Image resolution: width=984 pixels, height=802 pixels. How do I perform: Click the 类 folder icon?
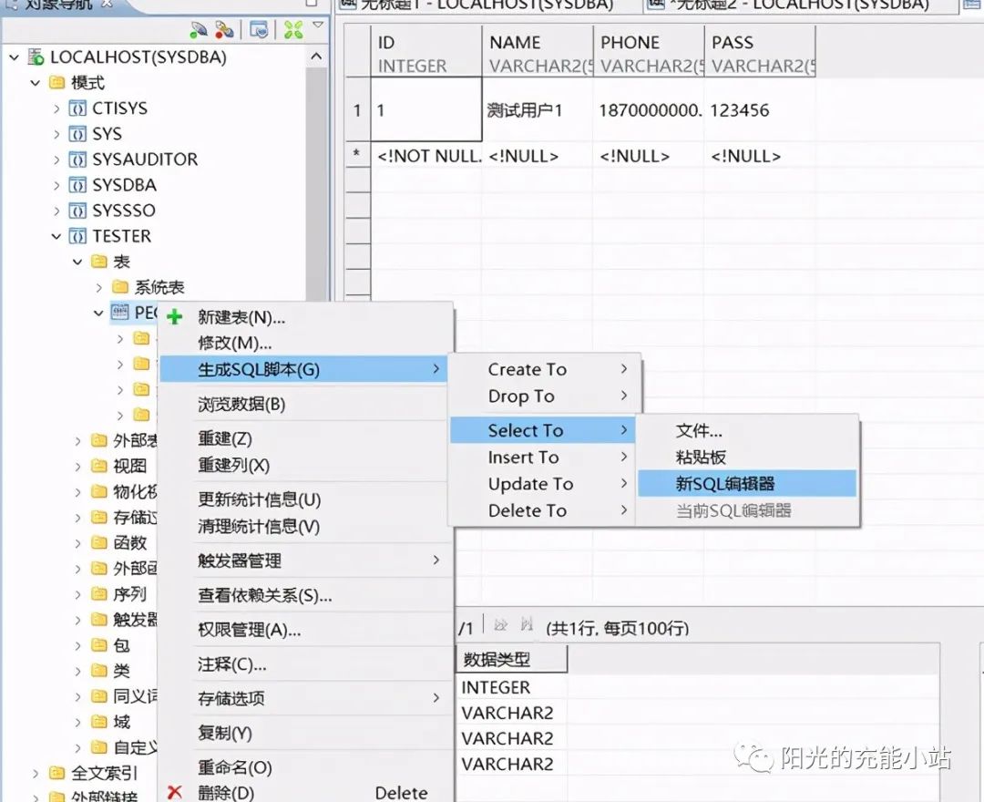point(99,670)
